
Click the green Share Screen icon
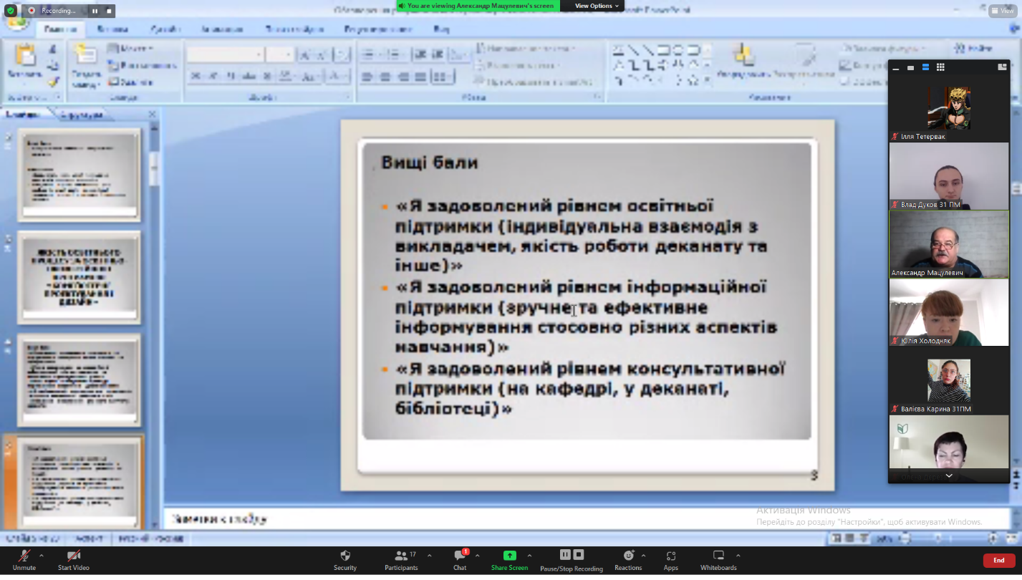click(509, 556)
